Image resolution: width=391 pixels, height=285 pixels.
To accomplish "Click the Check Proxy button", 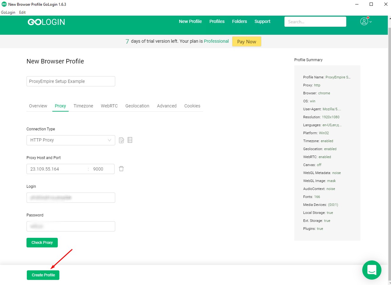I will [42, 242].
